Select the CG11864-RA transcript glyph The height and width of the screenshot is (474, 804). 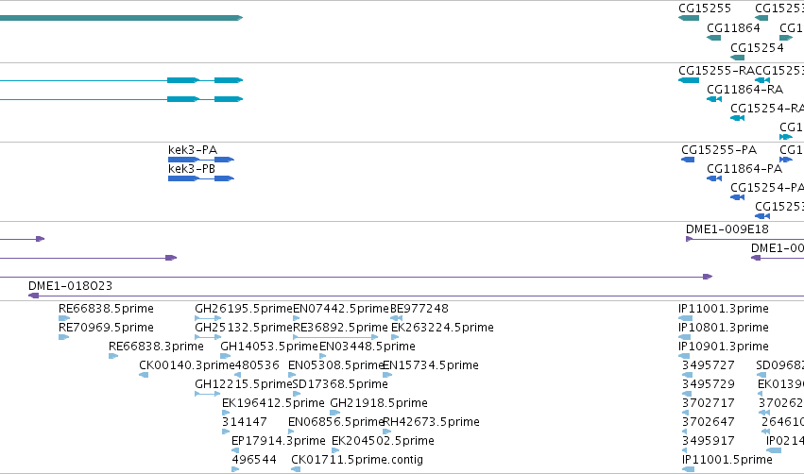714,99
